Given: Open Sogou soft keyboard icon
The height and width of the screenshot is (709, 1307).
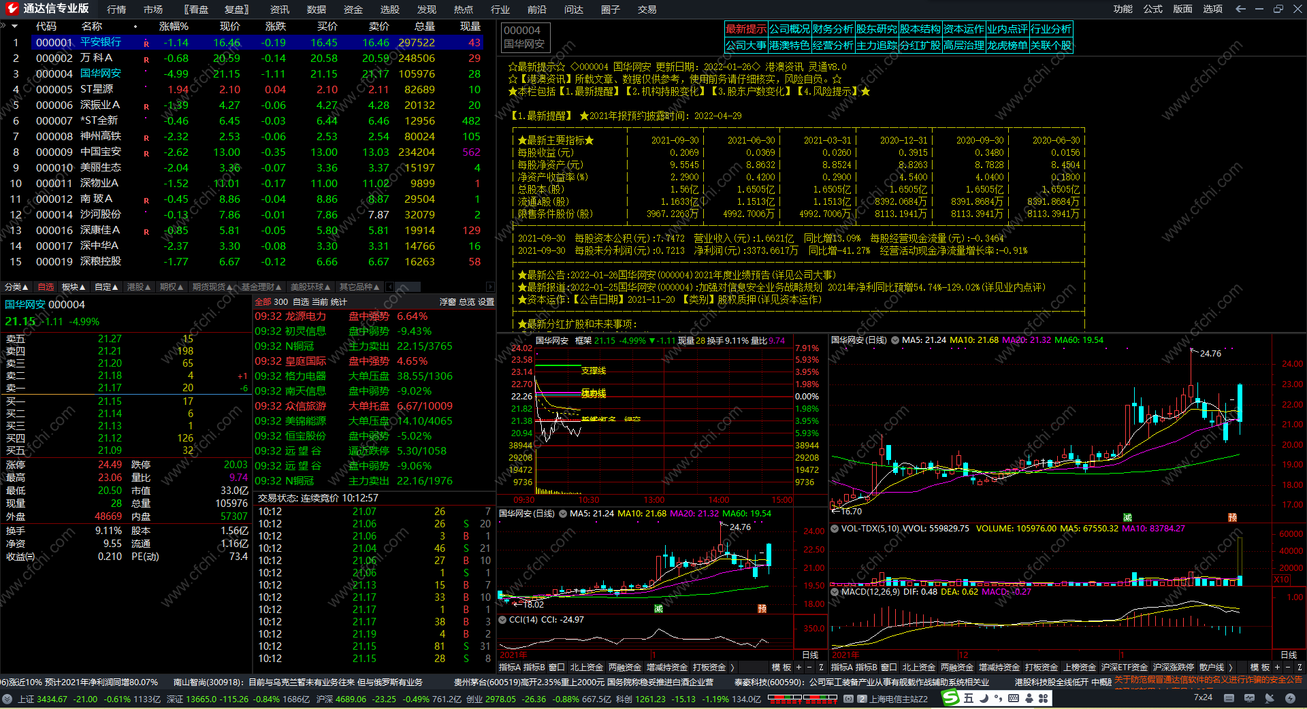Looking at the screenshot, I should click(x=1014, y=698).
